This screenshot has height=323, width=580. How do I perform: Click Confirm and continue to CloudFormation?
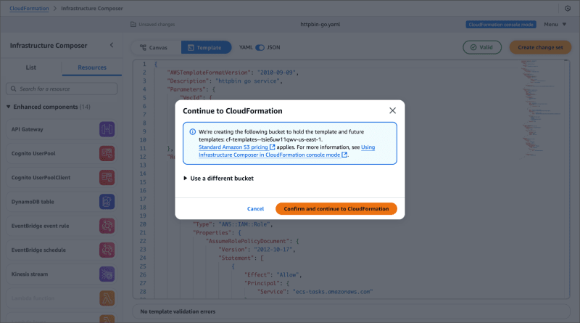coord(336,208)
